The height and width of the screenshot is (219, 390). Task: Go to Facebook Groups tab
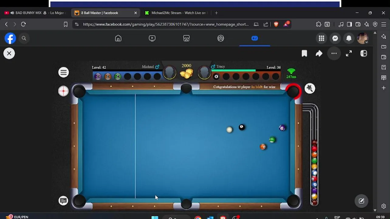(221, 38)
